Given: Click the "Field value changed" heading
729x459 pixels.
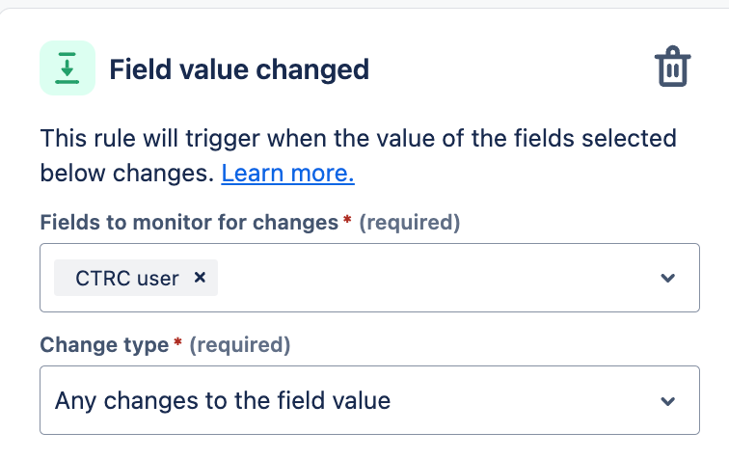Looking at the screenshot, I should (239, 69).
